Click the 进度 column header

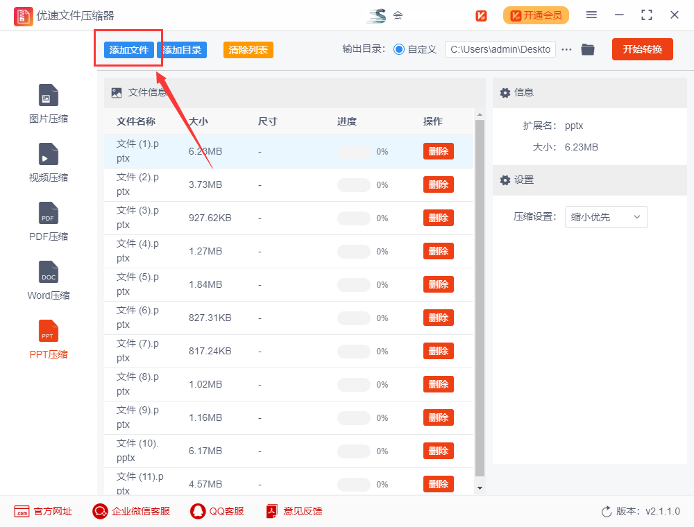(x=346, y=121)
